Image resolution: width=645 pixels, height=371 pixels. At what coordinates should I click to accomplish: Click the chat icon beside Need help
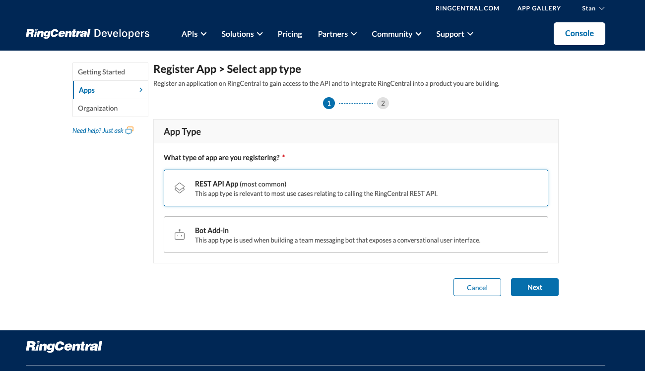[129, 130]
